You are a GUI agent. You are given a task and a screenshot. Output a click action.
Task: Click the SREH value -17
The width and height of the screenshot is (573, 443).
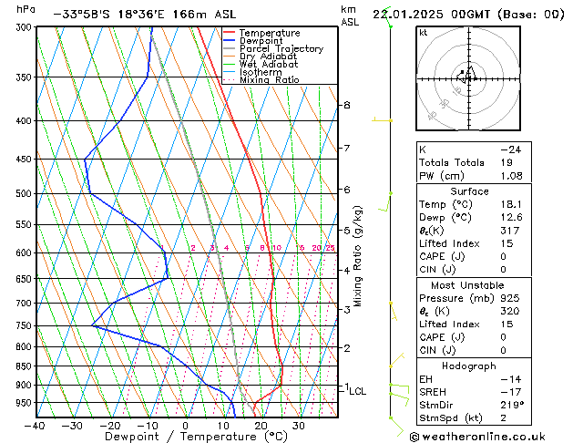(x=510, y=392)
